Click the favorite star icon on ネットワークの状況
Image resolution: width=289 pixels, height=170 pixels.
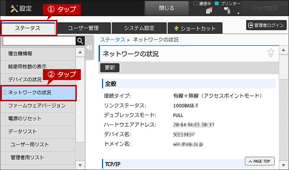(x=270, y=52)
